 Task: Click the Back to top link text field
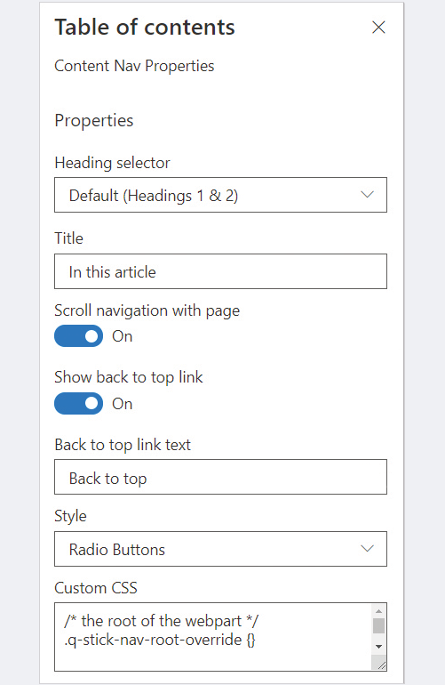(220, 477)
